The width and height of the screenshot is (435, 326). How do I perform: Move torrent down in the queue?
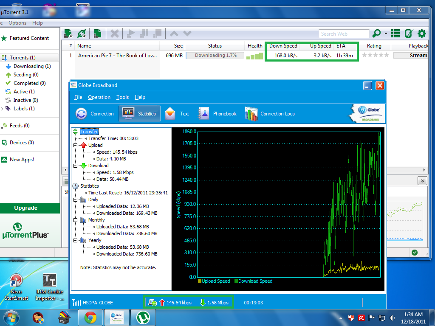coord(187,34)
